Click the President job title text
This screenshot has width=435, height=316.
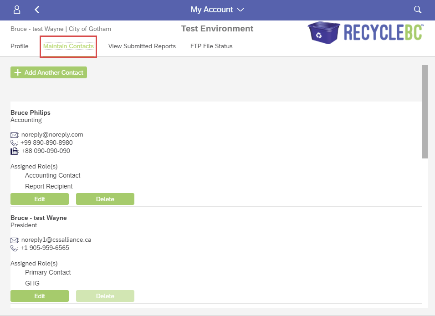(x=24, y=225)
